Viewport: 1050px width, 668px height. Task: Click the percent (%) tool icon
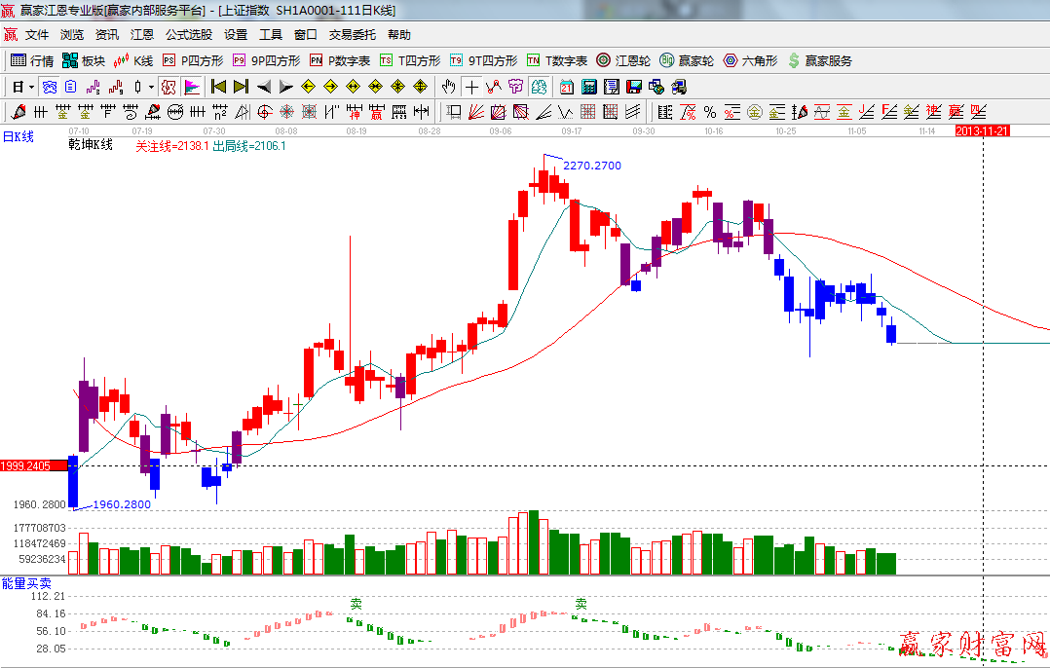pos(710,111)
